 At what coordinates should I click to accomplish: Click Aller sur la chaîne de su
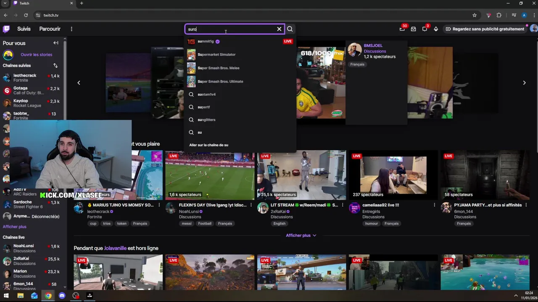208,145
